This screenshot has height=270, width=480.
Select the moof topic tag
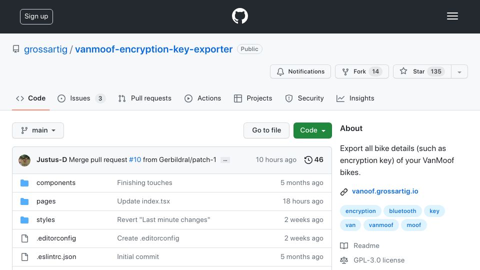414,225
